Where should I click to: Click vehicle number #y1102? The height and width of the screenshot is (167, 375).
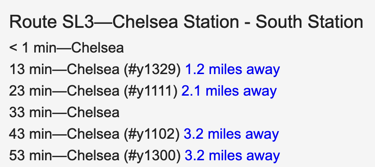pos(151,134)
